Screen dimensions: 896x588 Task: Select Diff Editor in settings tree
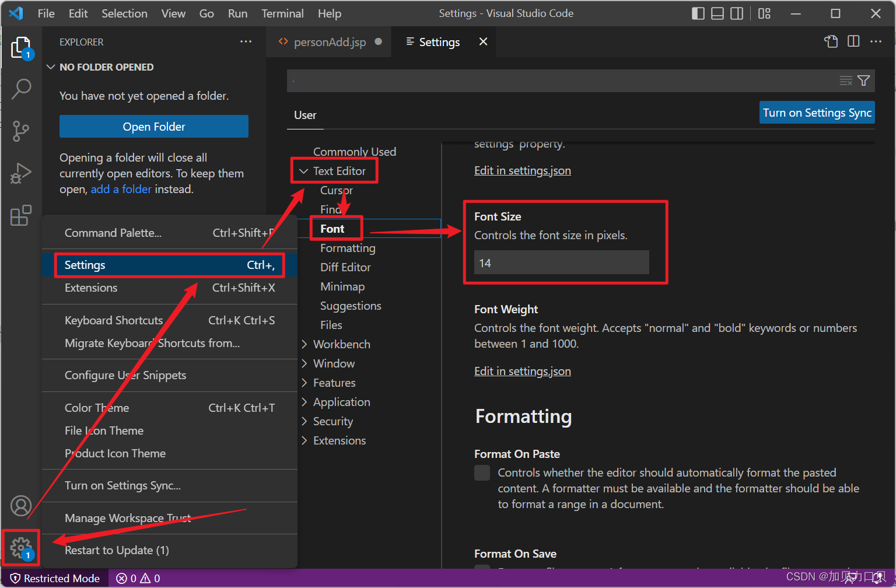click(345, 267)
